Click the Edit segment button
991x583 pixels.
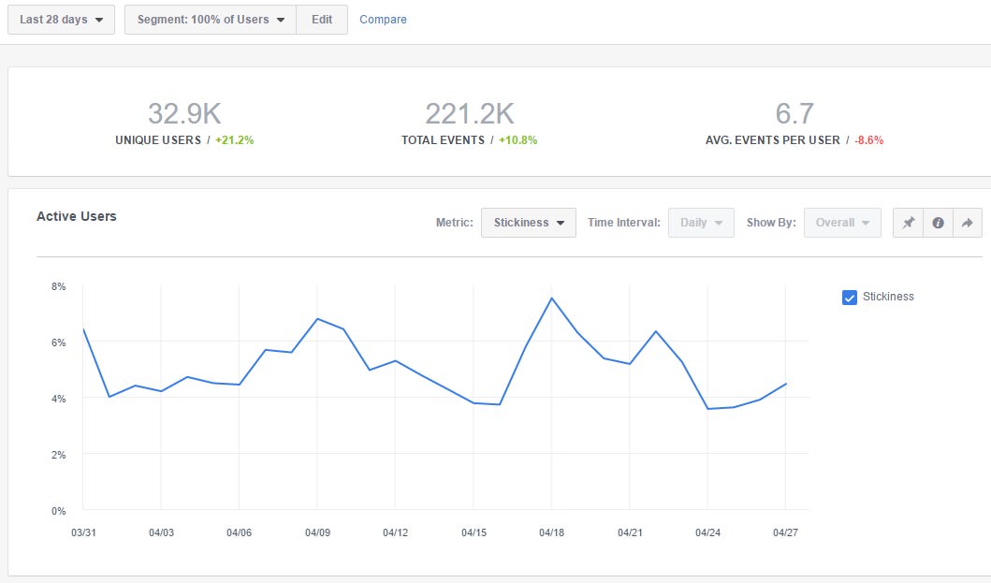coord(322,20)
